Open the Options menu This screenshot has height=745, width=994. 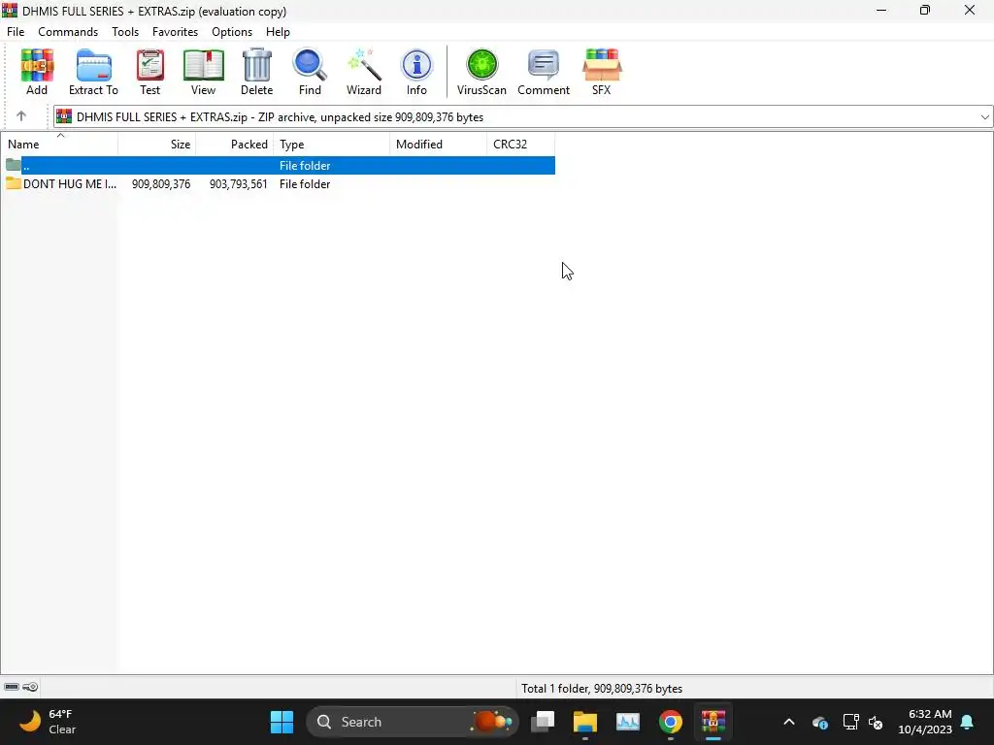point(232,32)
